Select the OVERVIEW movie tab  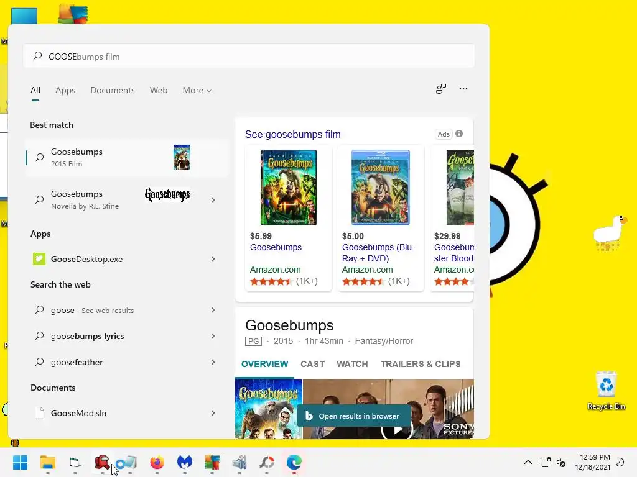coord(265,364)
